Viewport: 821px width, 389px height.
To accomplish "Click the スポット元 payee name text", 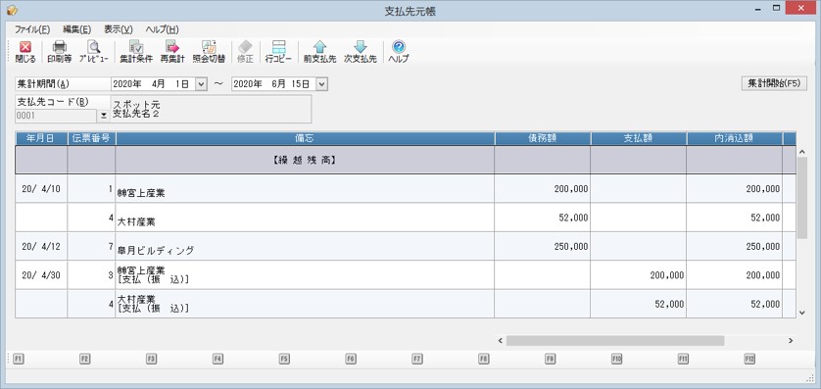I will point(136,105).
